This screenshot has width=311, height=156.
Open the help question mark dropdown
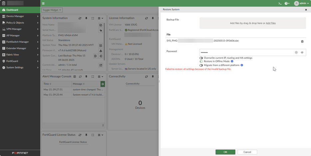(287, 3)
